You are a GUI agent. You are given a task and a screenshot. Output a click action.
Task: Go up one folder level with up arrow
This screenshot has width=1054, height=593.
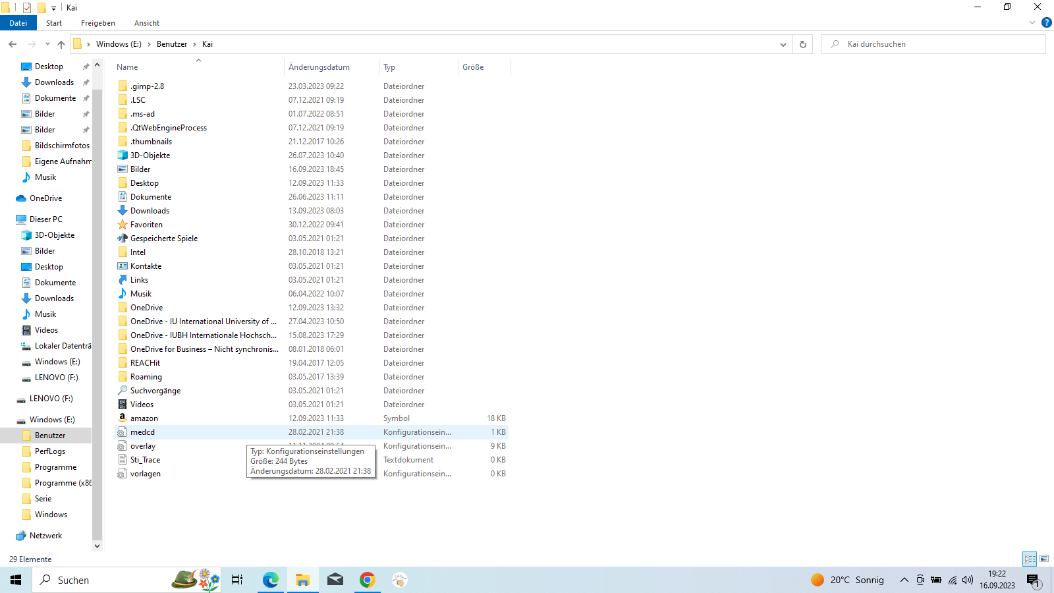point(61,44)
